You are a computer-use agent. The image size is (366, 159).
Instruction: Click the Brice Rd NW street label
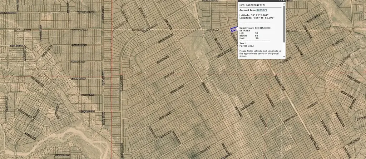click(16, 46)
